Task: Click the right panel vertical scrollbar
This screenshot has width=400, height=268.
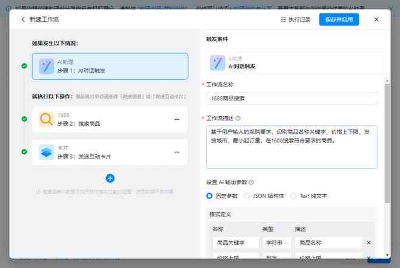Action: point(387,143)
